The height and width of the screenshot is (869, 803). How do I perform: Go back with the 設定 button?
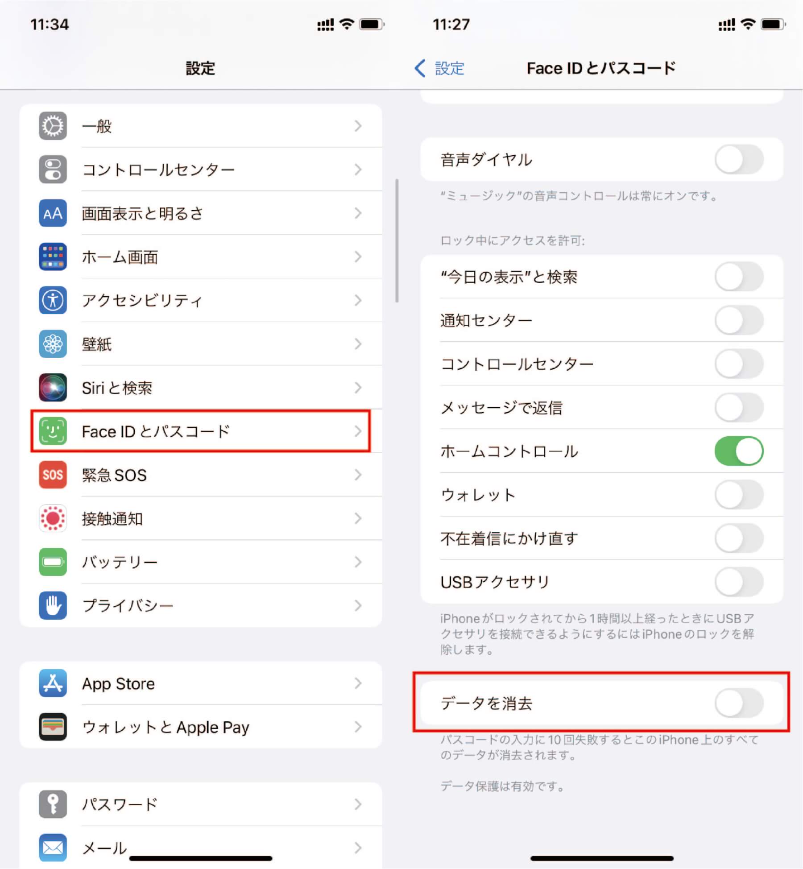(439, 68)
